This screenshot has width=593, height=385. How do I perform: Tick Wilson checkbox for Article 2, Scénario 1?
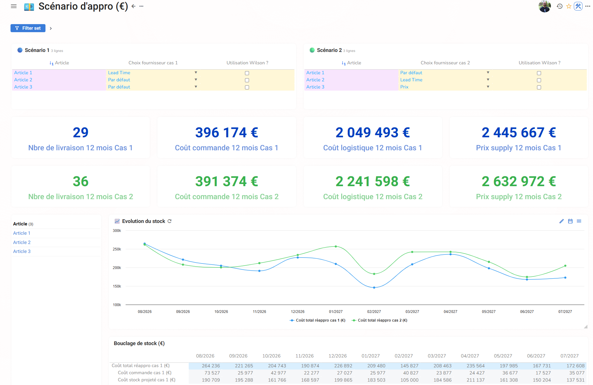point(247,80)
